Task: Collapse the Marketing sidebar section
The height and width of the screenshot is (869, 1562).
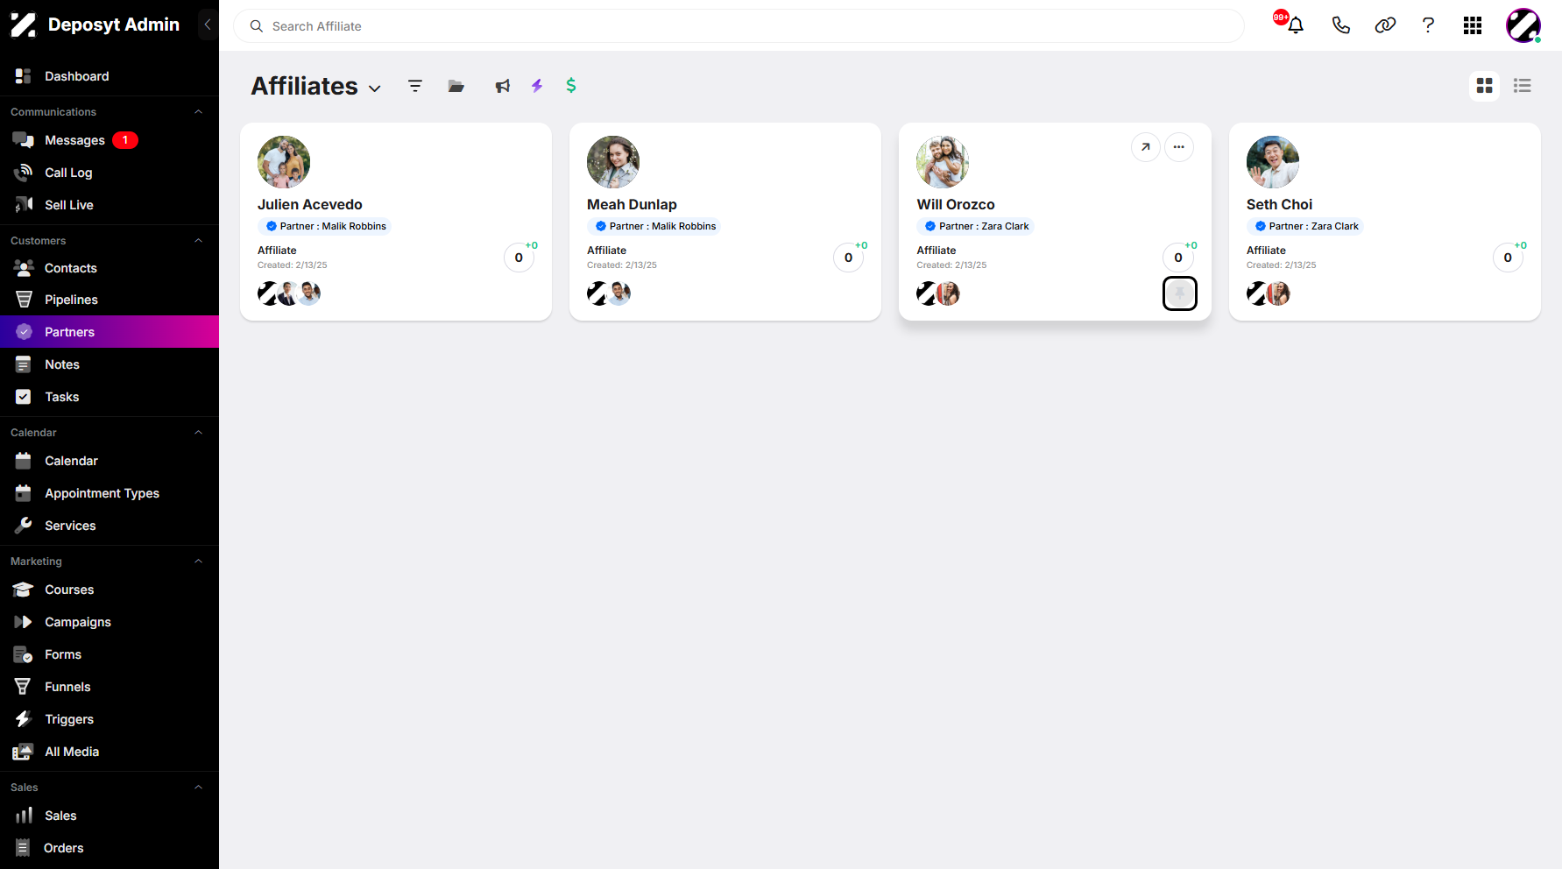Action: (x=199, y=562)
